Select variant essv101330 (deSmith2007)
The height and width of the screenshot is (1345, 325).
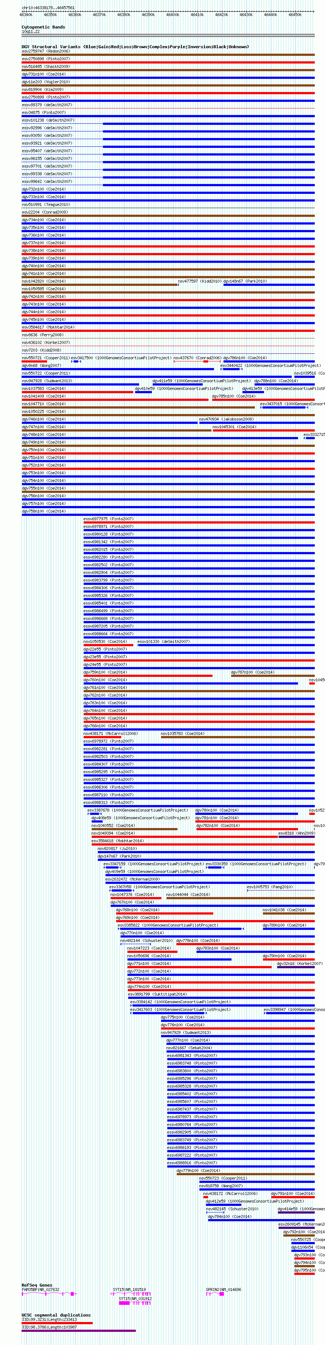point(226,645)
